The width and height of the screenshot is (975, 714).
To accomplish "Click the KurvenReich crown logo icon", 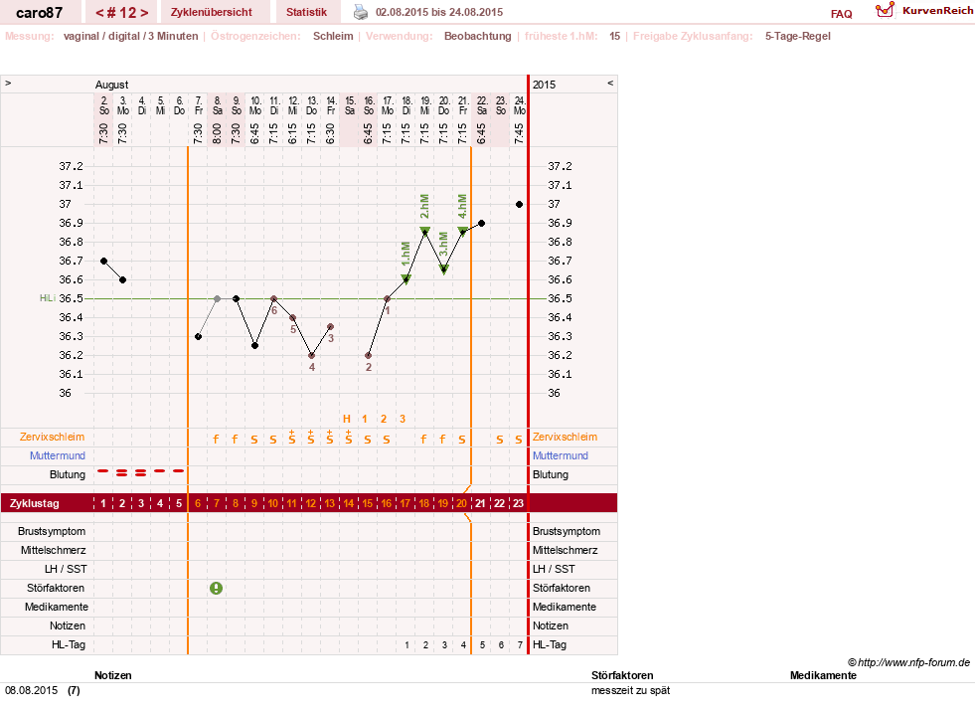I will 885,10.
